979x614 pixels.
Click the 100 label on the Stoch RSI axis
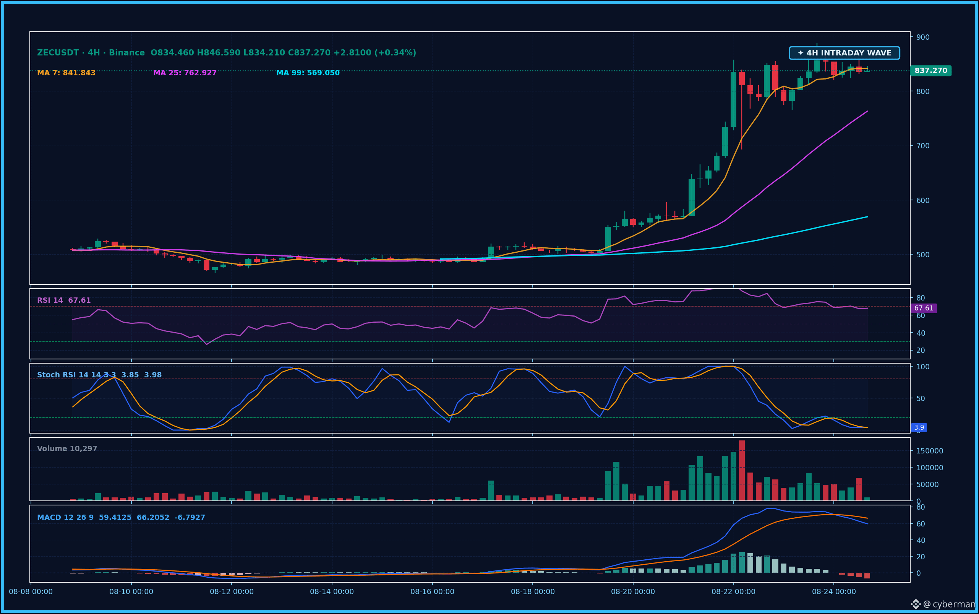coord(923,367)
